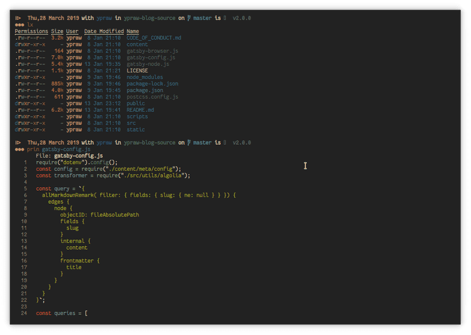Click objectID: fileAbsolutePath text
The width and height of the screenshot is (471, 335).
tap(99, 215)
